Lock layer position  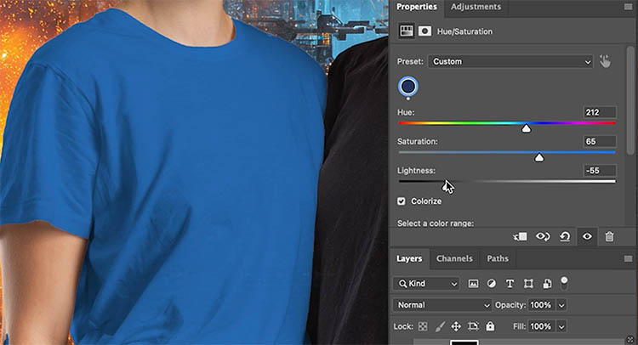[456, 326]
